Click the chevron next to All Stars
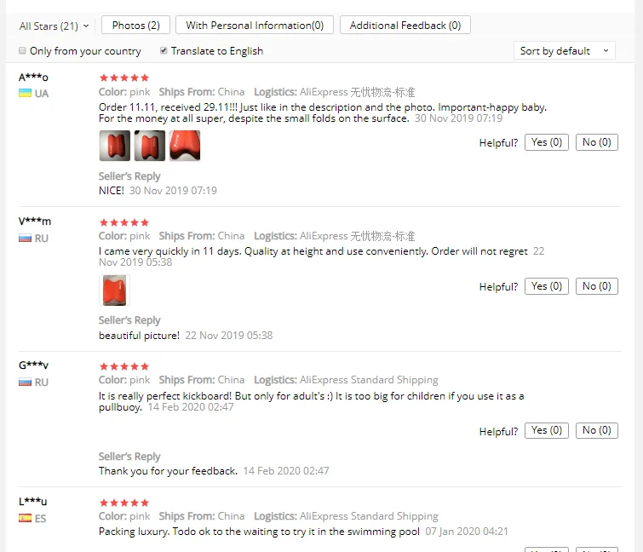Image resolution: width=643 pixels, height=552 pixels. (86, 26)
